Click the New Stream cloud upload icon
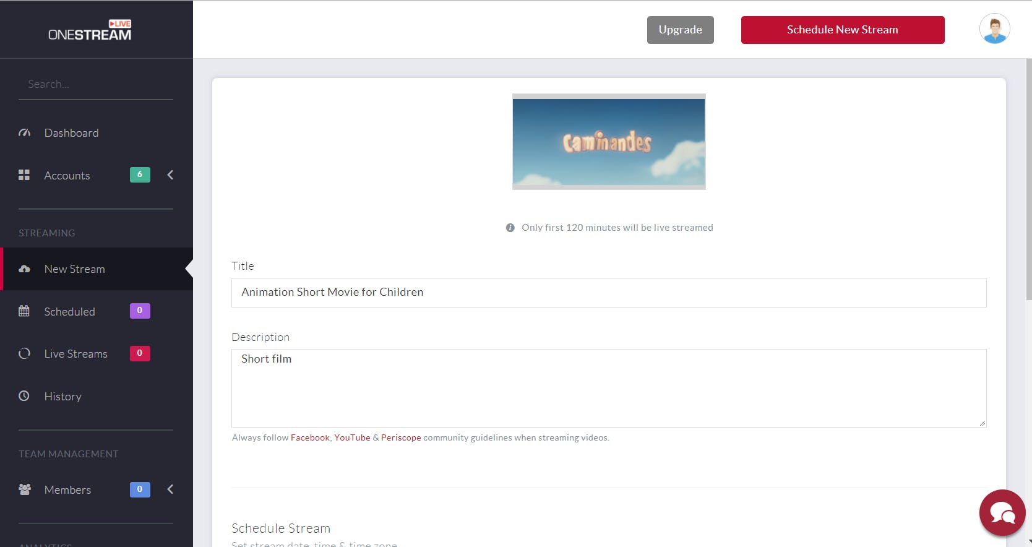The width and height of the screenshot is (1032, 547). point(24,269)
